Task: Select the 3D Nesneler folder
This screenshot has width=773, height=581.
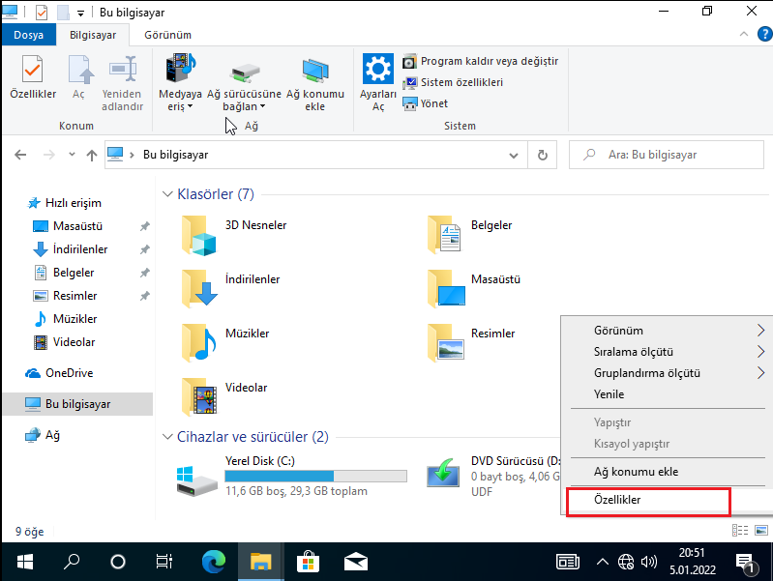Action: [235, 235]
